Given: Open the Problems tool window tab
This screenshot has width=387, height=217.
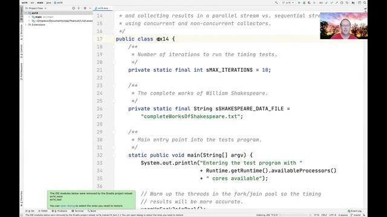Looking at the screenshot, I should pyautogui.click(x=59, y=211).
